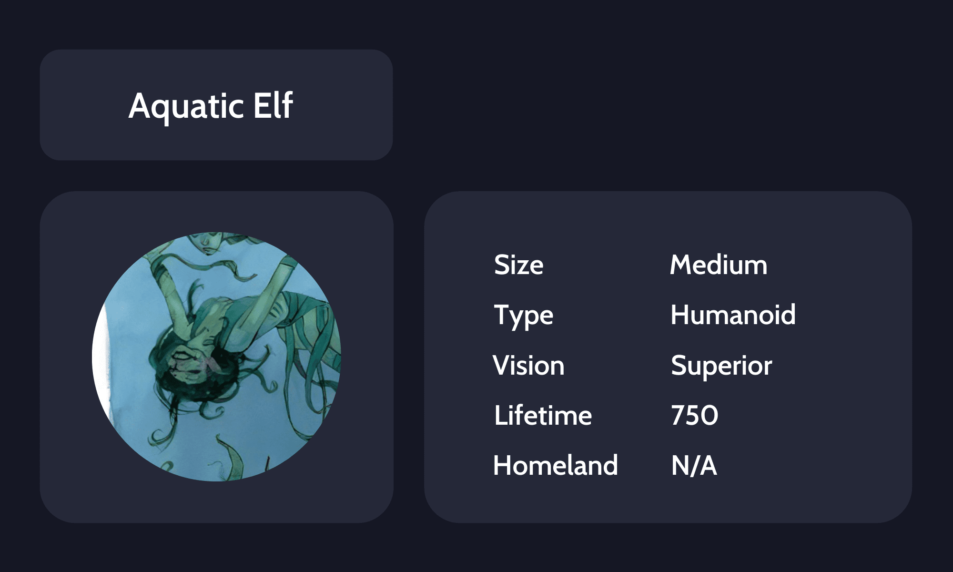Screen dimensions: 953x572
Task: Select the Humanoid type value
Action: click(732, 315)
